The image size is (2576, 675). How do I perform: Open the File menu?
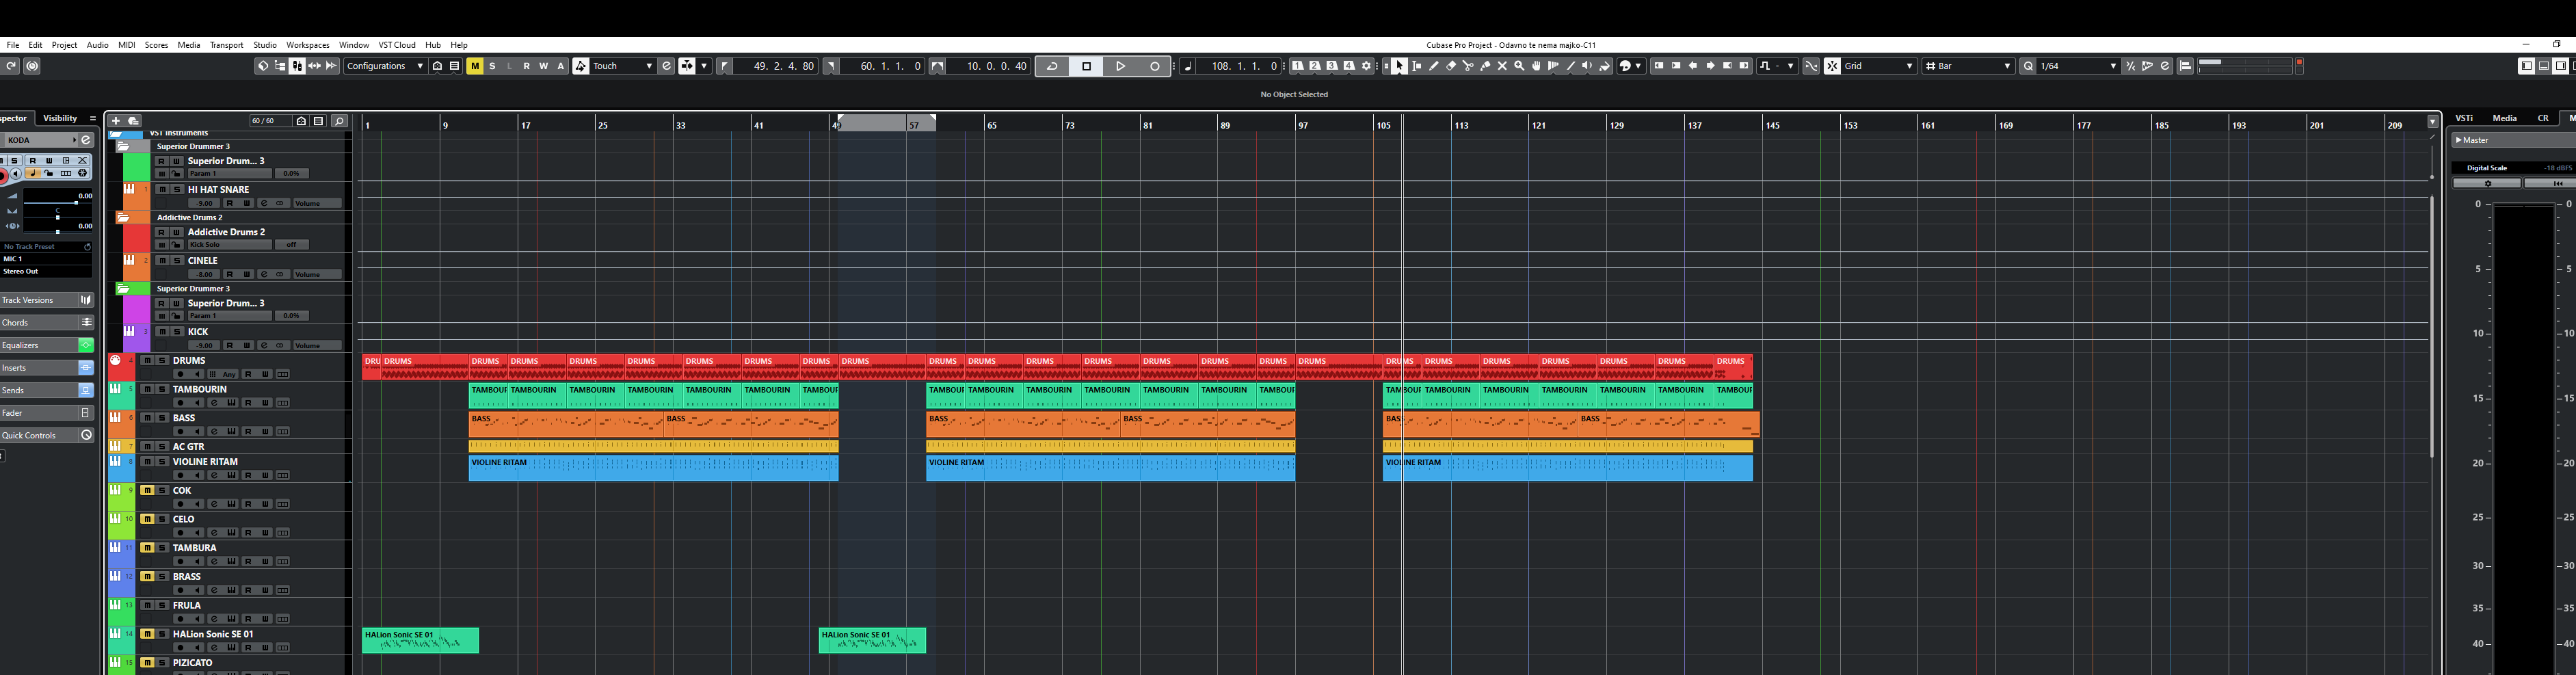(13, 45)
